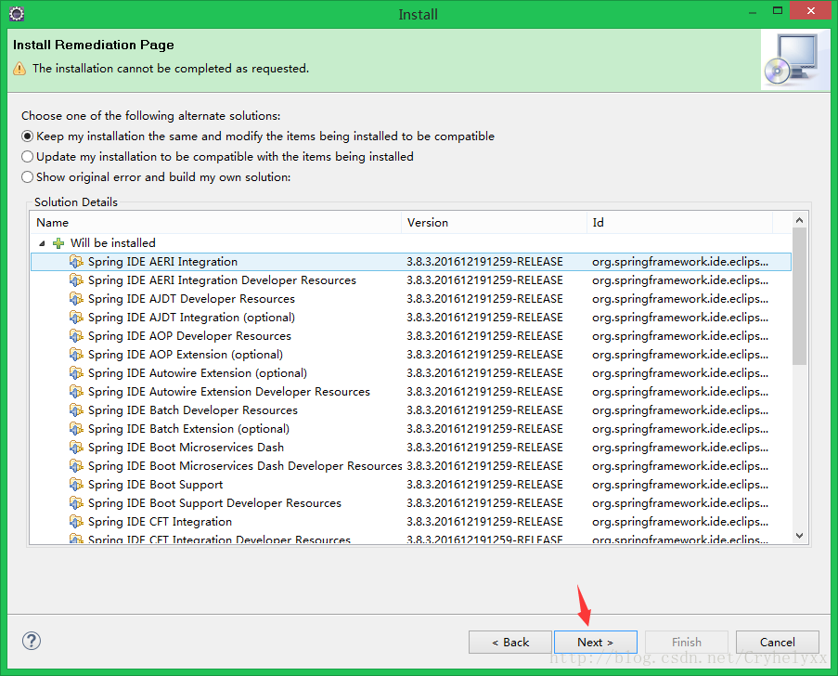Click the icon beside Spring IDE Batch Extension (optional)

[x=76, y=429]
